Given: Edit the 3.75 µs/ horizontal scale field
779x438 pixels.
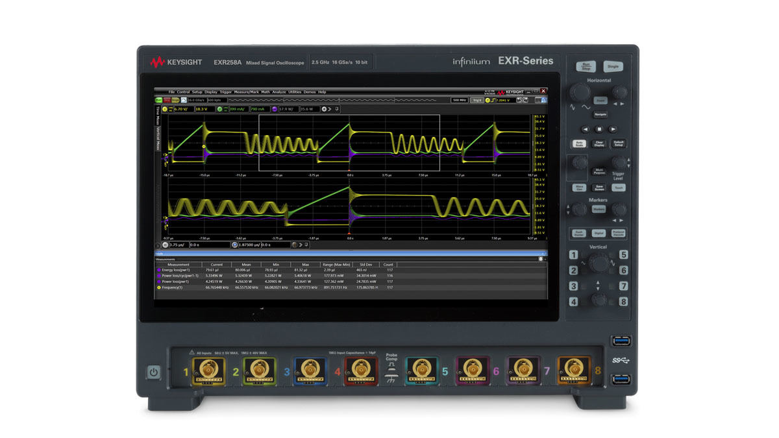Looking at the screenshot, I should (x=178, y=245).
